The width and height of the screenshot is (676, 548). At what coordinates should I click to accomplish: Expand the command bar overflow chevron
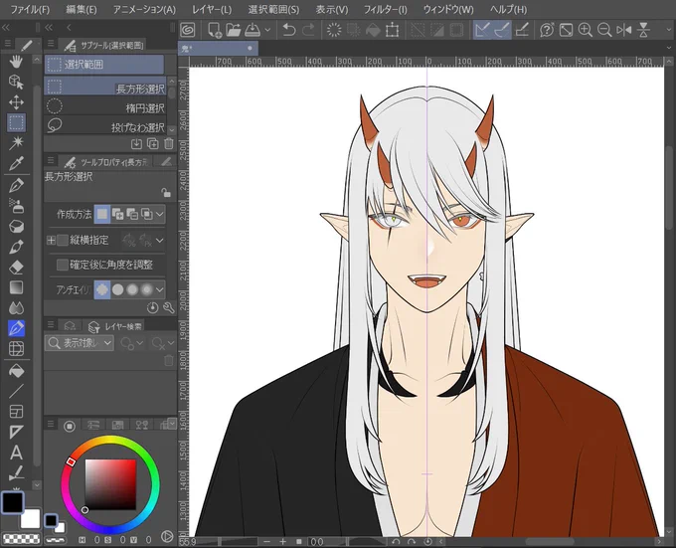pyautogui.click(x=669, y=30)
